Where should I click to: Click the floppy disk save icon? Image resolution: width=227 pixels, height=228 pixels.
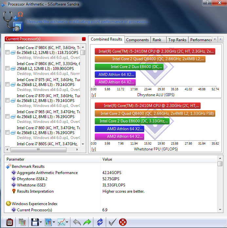35,222
